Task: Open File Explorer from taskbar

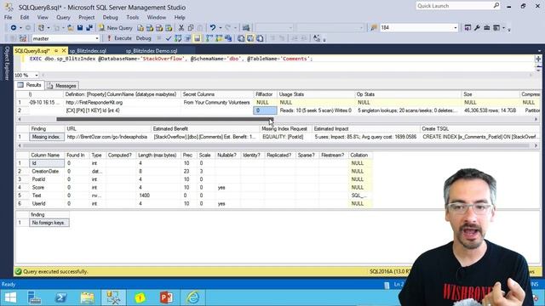Action: click(x=87, y=297)
